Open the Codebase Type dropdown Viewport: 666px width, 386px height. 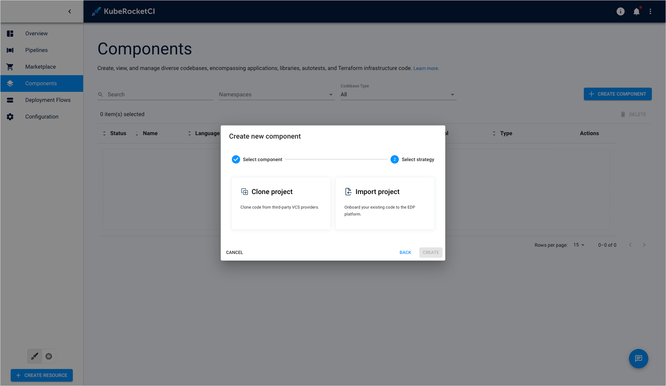pyautogui.click(x=398, y=95)
